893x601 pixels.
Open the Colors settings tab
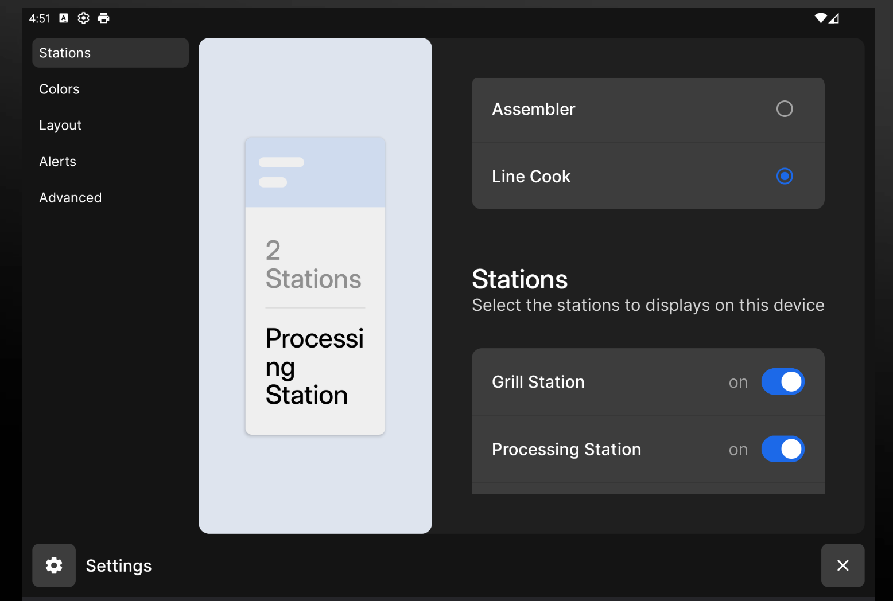59,89
